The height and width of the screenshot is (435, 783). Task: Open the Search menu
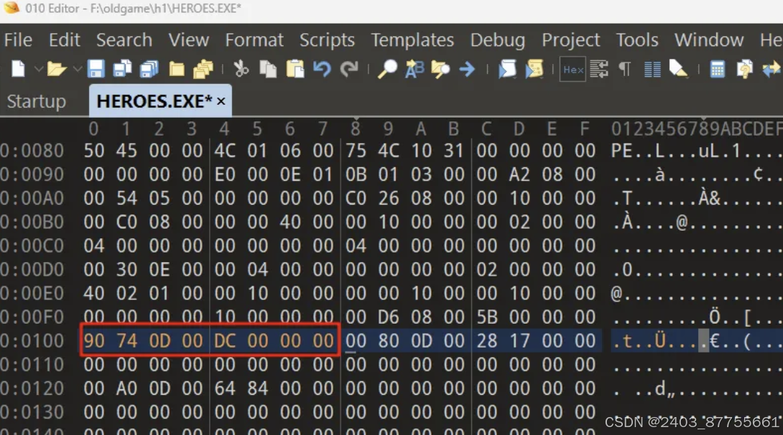[x=124, y=40]
